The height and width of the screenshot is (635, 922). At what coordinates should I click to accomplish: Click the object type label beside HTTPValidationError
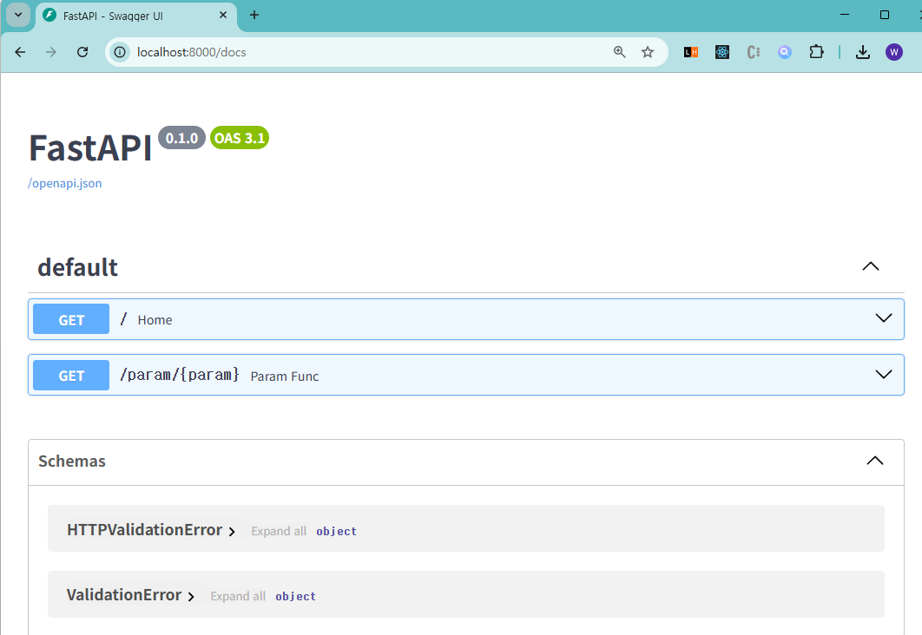(336, 531)
